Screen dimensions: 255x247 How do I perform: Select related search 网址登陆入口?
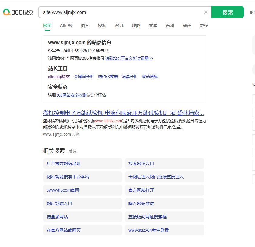pos(83,203)
